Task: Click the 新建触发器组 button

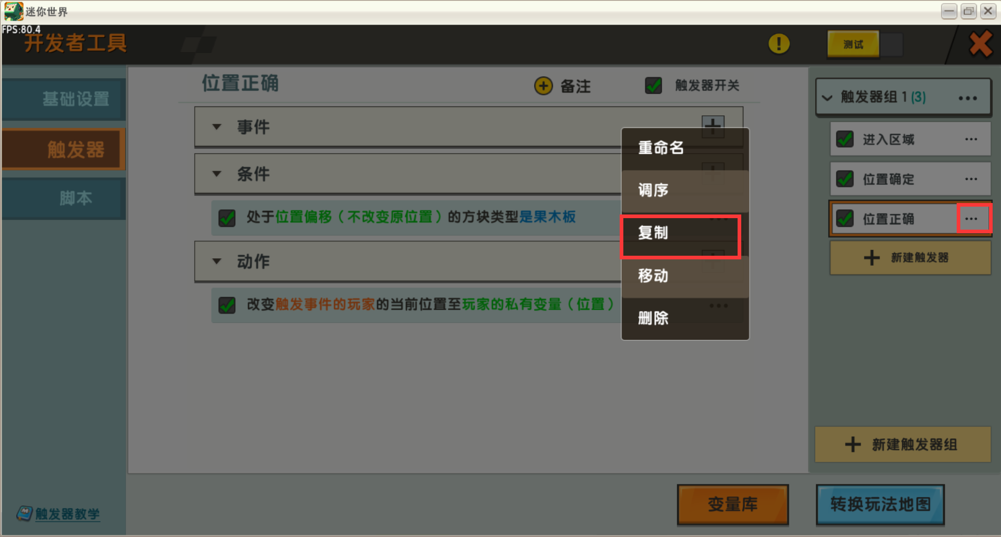Action: [x=903, y=445]
